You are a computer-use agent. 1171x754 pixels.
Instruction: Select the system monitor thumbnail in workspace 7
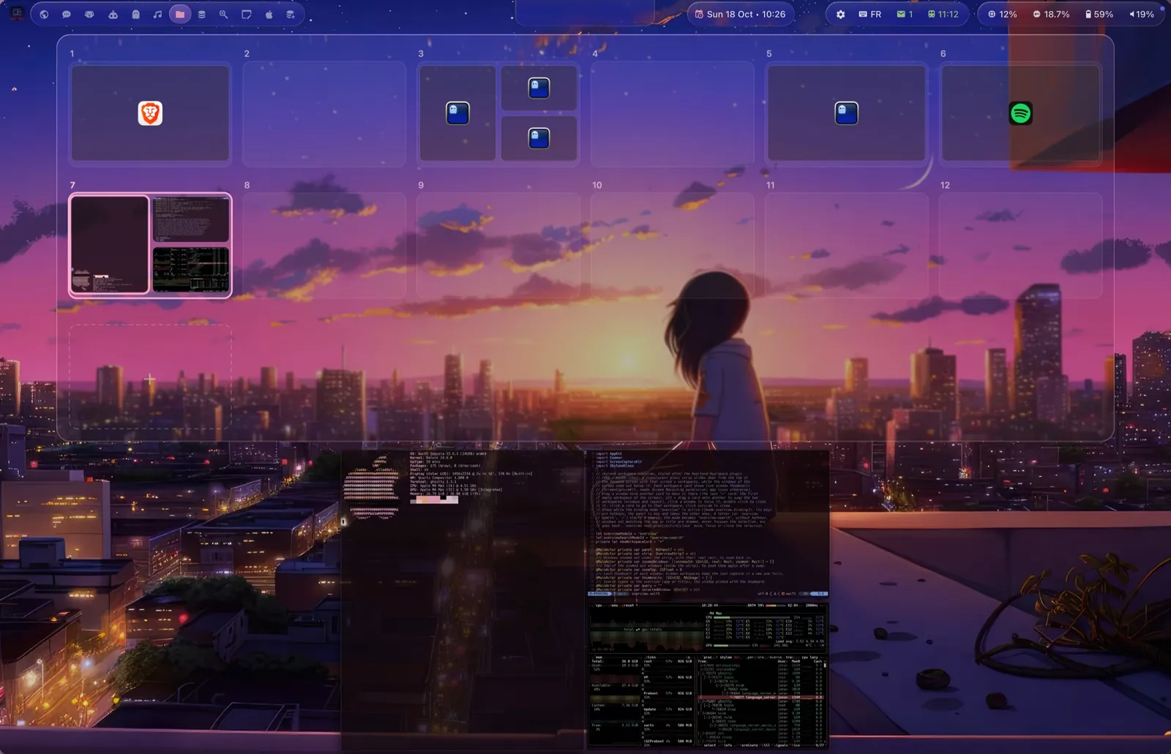[191, 270]
